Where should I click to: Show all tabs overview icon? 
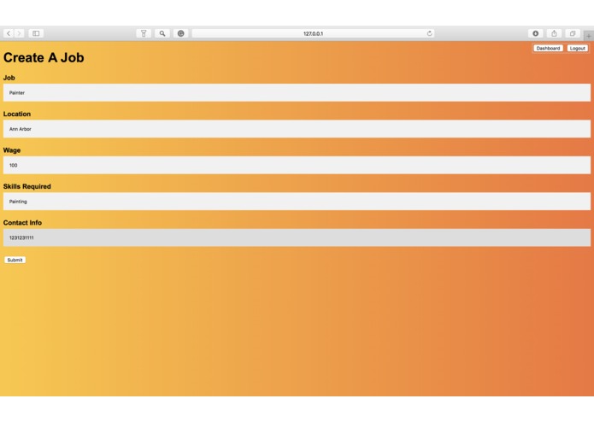coord(573,33)
